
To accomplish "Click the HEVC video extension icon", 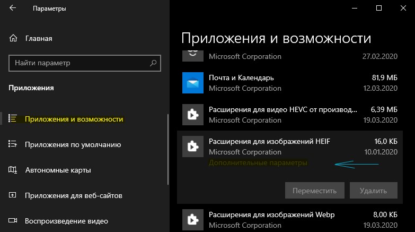I will pos(193,115).
